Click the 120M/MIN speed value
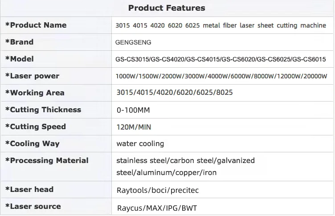This screenshot has height=216, width=335. (134, 127)
